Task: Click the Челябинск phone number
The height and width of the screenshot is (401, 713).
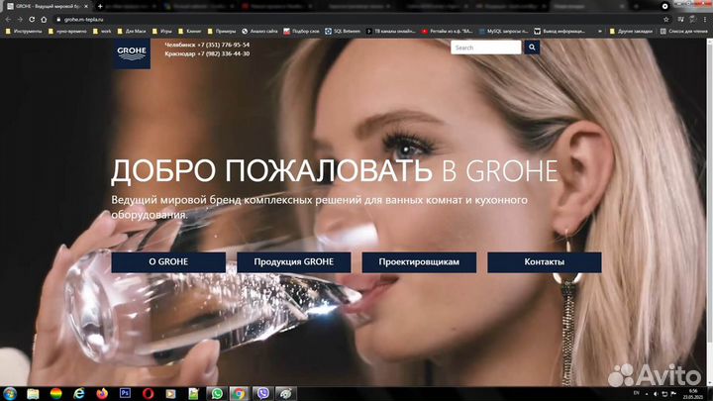Action: pyautogui.click(x=223, y=45)
